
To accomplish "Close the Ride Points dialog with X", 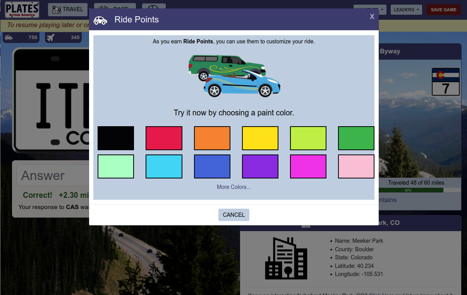I will [x=372, y=16].
